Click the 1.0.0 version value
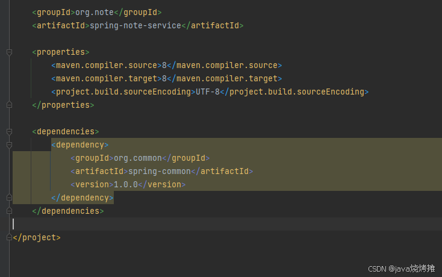 tap(126, 185)
